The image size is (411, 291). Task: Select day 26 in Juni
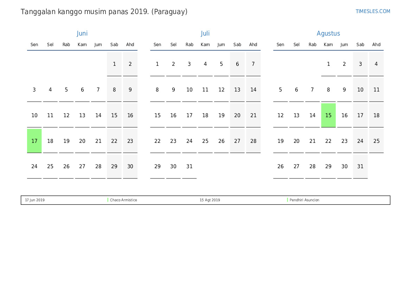coord(66,166)
